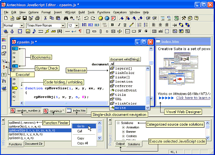Toggle bookmark on line 32
The image size is (215, 155).
[x=15, y=49]
